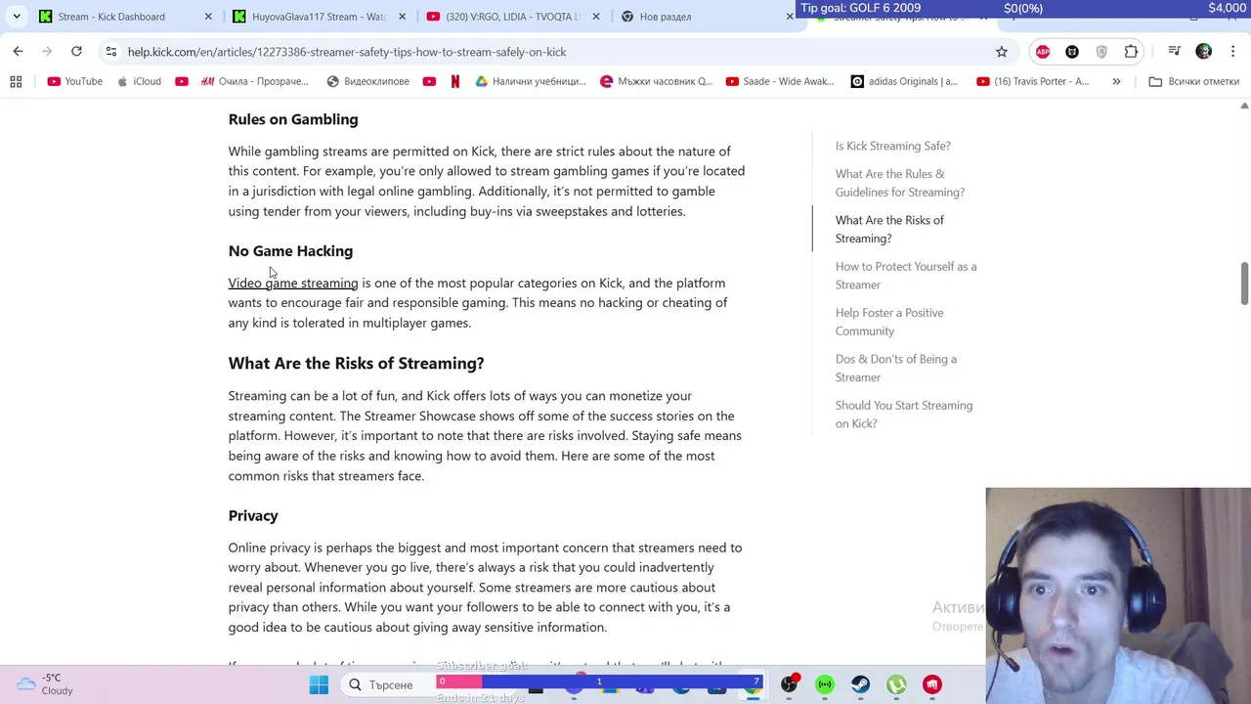Jump to Should You Start Streaming on Kick
Image resolution: width=1251 pixels, height=704 pixels.
tap(904, 414)
